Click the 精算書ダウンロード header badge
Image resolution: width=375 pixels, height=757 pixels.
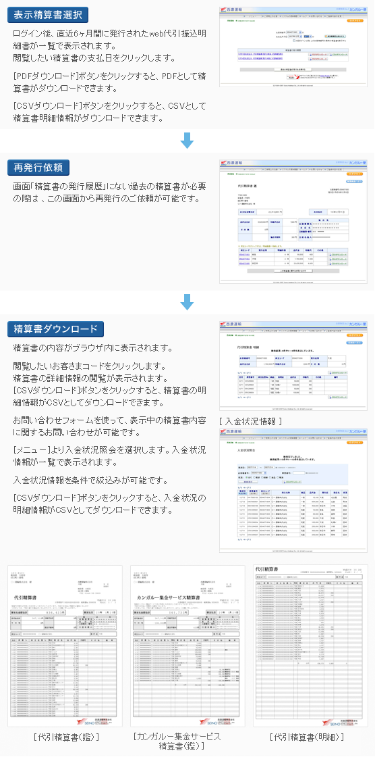tap(55, 329)
